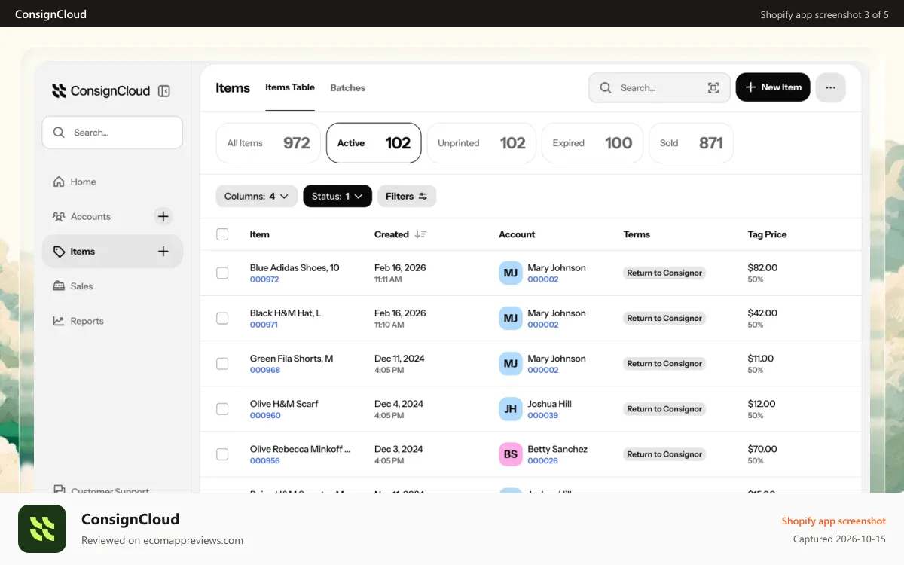Click Dec 11, 2024 created date
Viewport: 904px width, 565px height.
coord(399,359)
